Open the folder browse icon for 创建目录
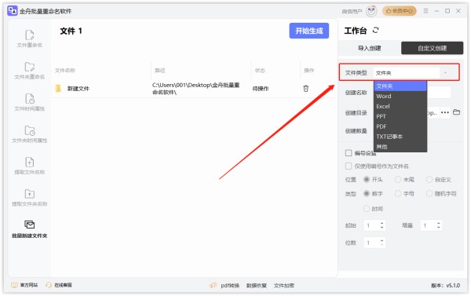The image size is (471, 296). click(456, 112)
